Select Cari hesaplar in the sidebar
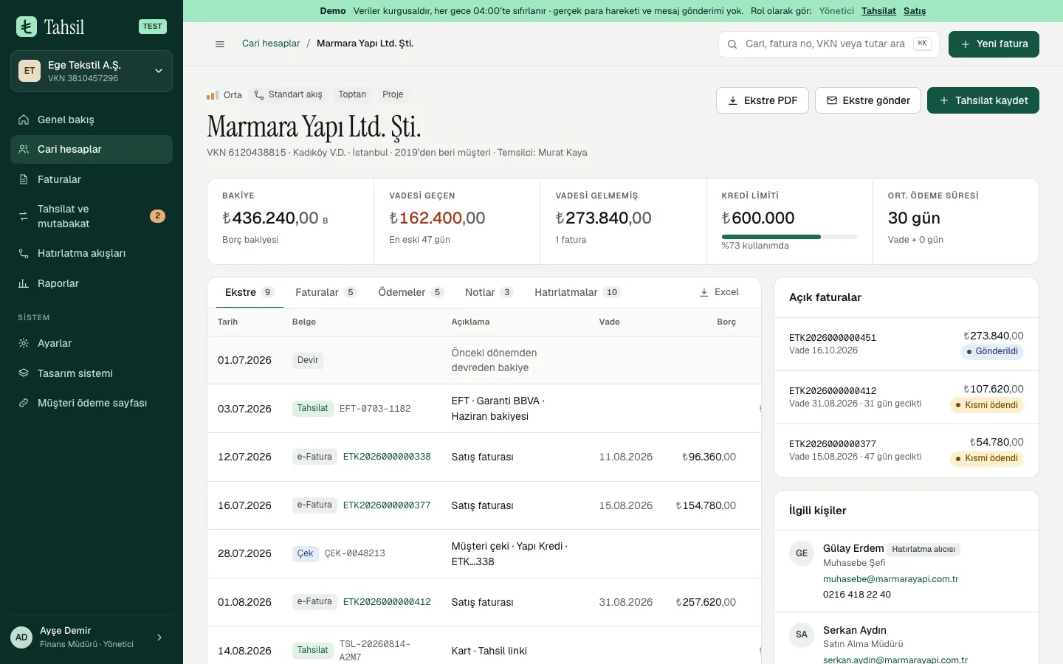Viewport: 1063px width, 664px height. coord(92,149)
